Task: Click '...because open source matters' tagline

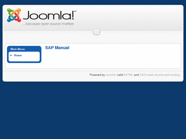Action: 48,24
